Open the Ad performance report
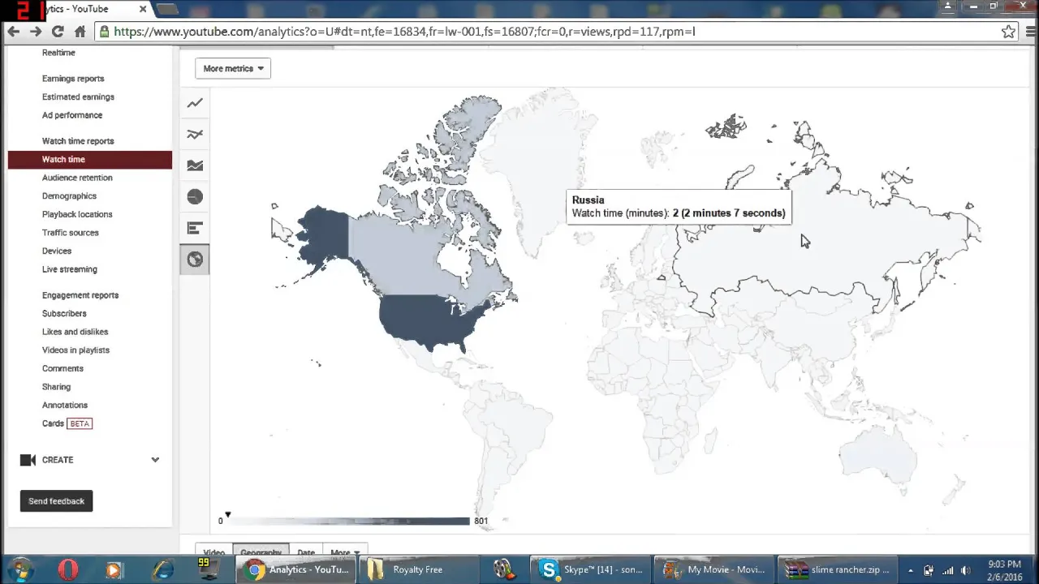This screenshot has width=1039, height=584. [x=72, y=115]
